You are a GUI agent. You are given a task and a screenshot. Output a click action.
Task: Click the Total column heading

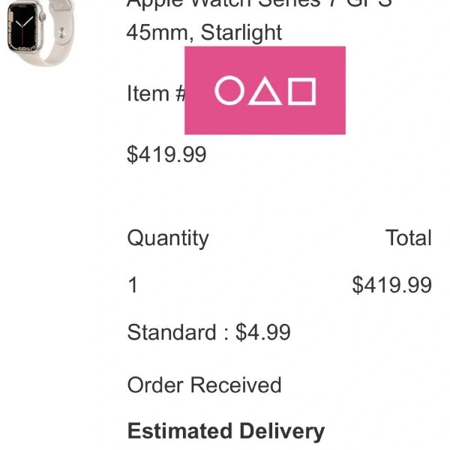pyautogui.click(x=409, y=238)
